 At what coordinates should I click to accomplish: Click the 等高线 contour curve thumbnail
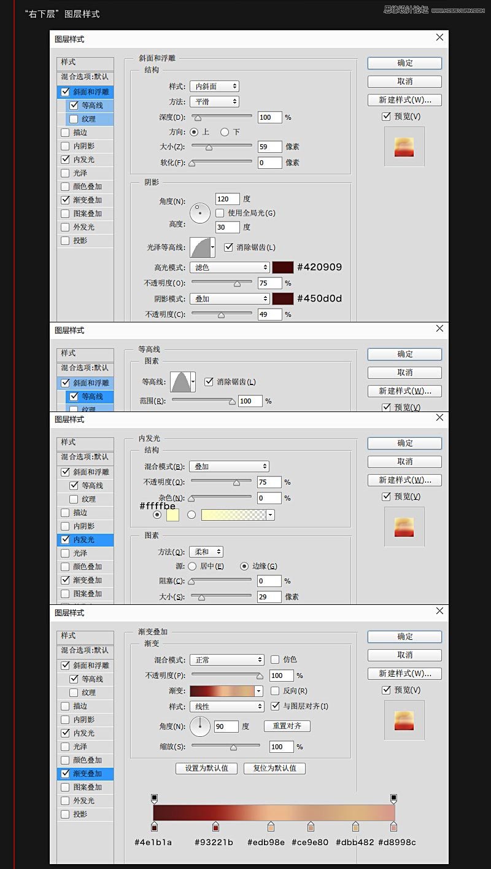click(x=180, y=381)
